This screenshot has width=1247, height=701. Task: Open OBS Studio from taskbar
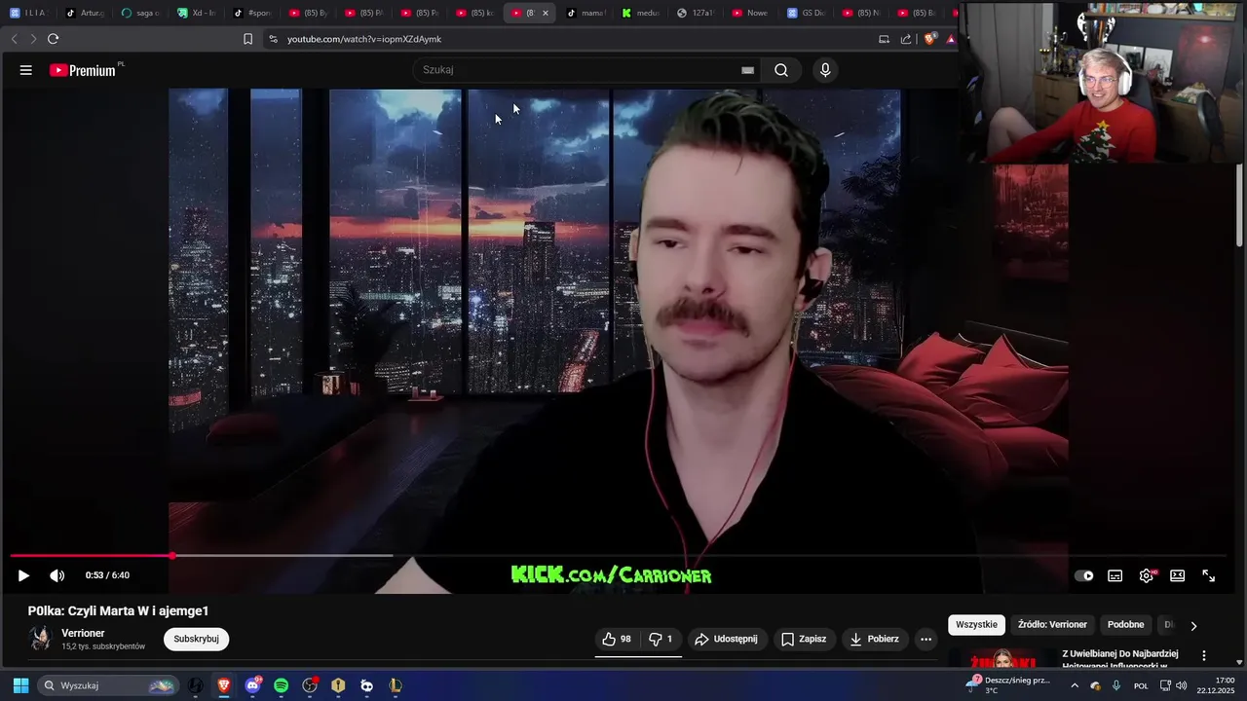(x=310, y=685)
